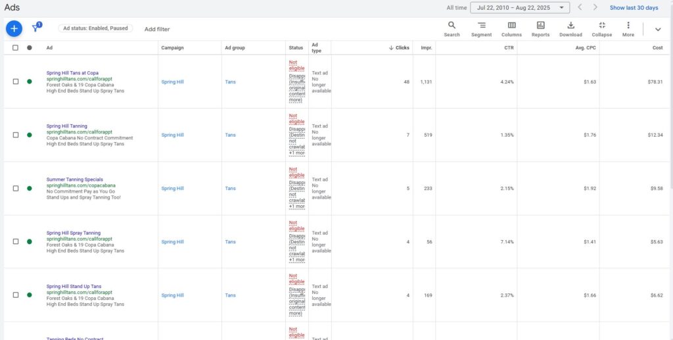This screenshot has width=673, height=340.
Task: Check the Spring Hill Tans at Copa row
Action: pos(16,82)
